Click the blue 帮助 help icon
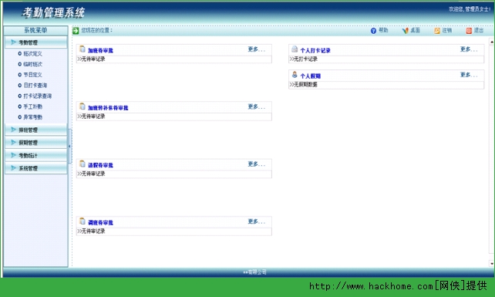Viewport: 495px width, 297px height. (x=373, y=31)
